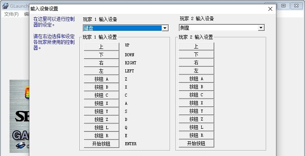Click player 2 按钮 R button

pos(196,135)
